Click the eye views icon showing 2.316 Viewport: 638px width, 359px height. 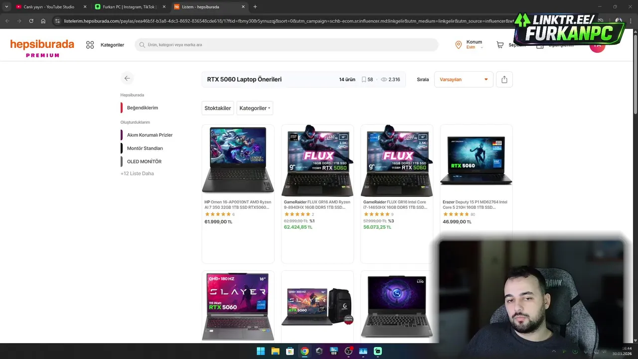click(384, 79)
